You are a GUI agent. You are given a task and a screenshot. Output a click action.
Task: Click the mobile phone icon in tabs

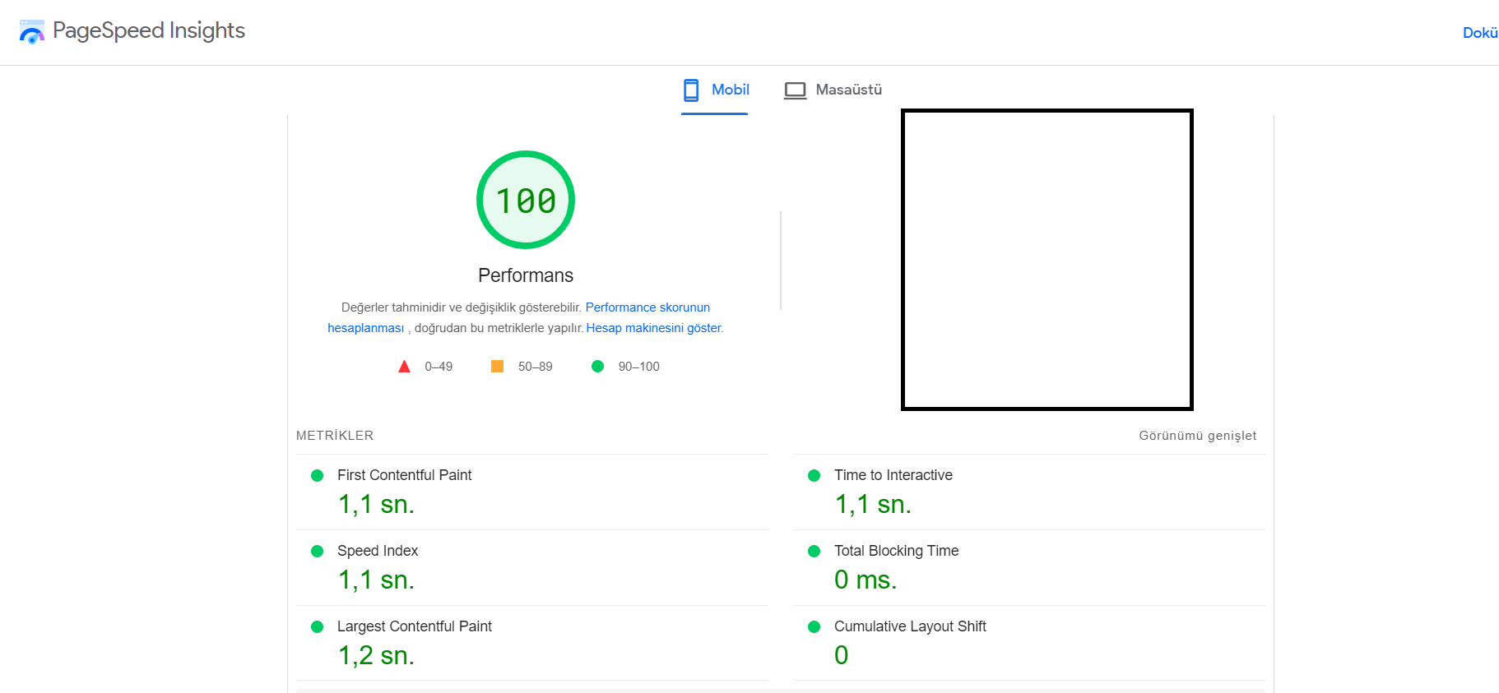click(691, 90)
